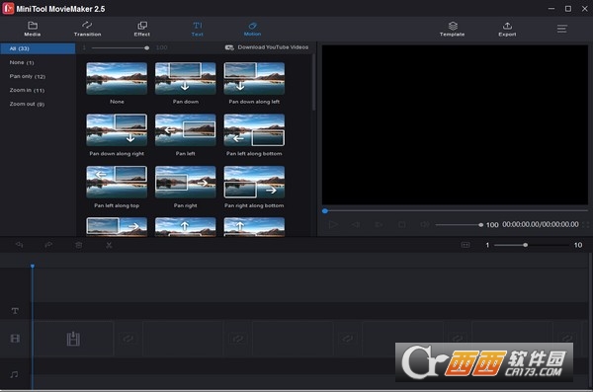
Task: Select Pan left along bottom motion
Action: (254, 130)
